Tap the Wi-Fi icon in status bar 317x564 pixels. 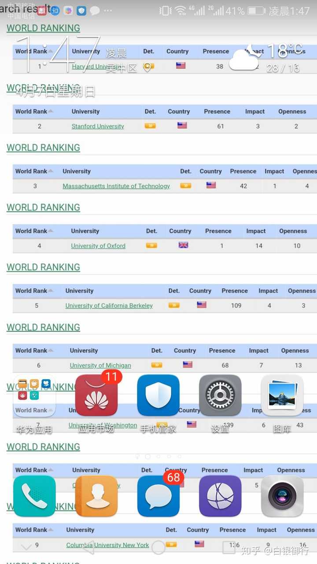180,11
